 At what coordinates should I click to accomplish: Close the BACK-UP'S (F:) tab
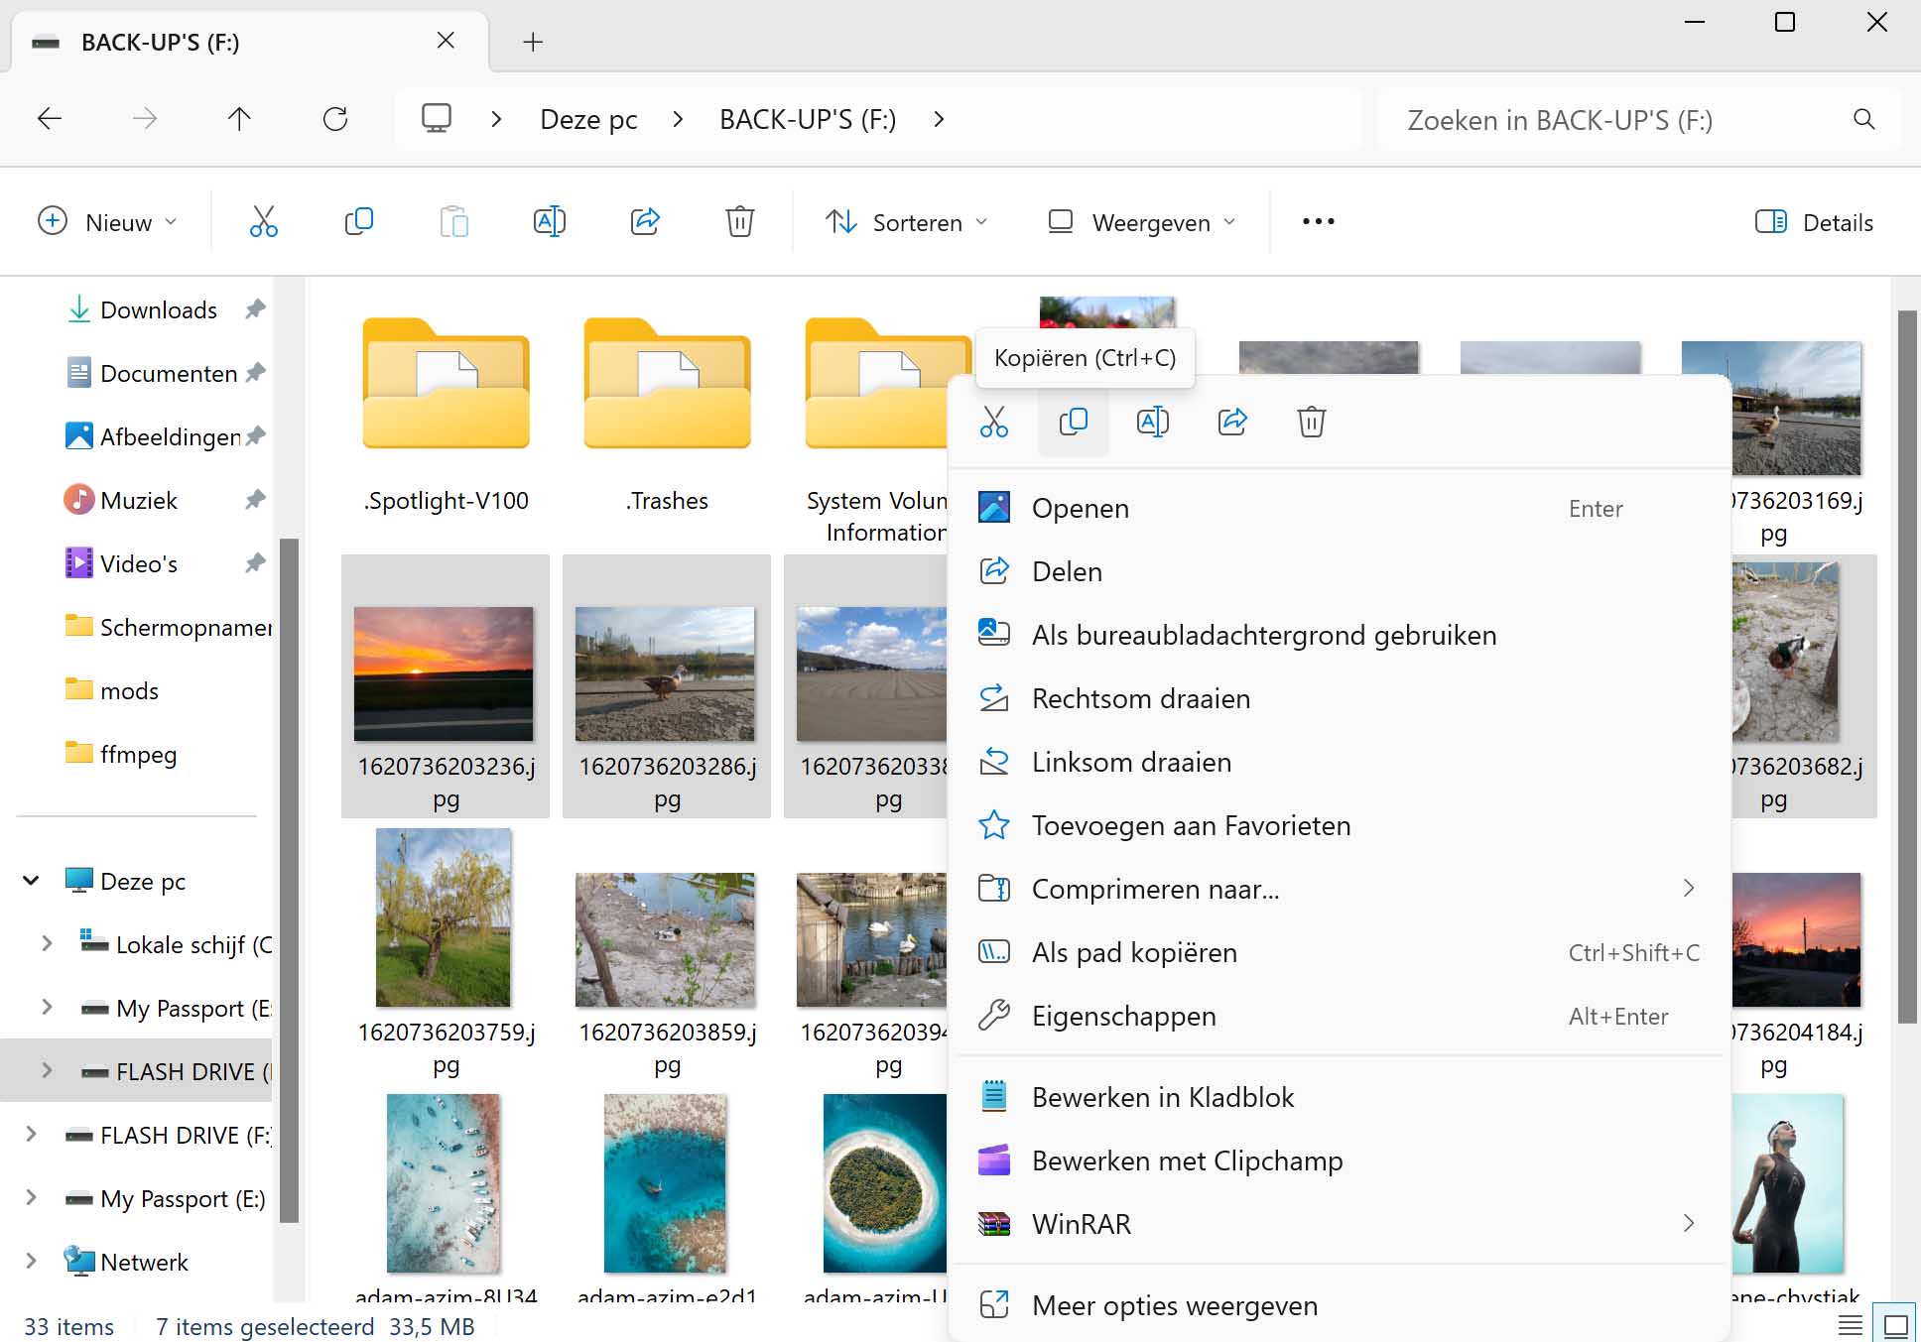click(446, 41)
